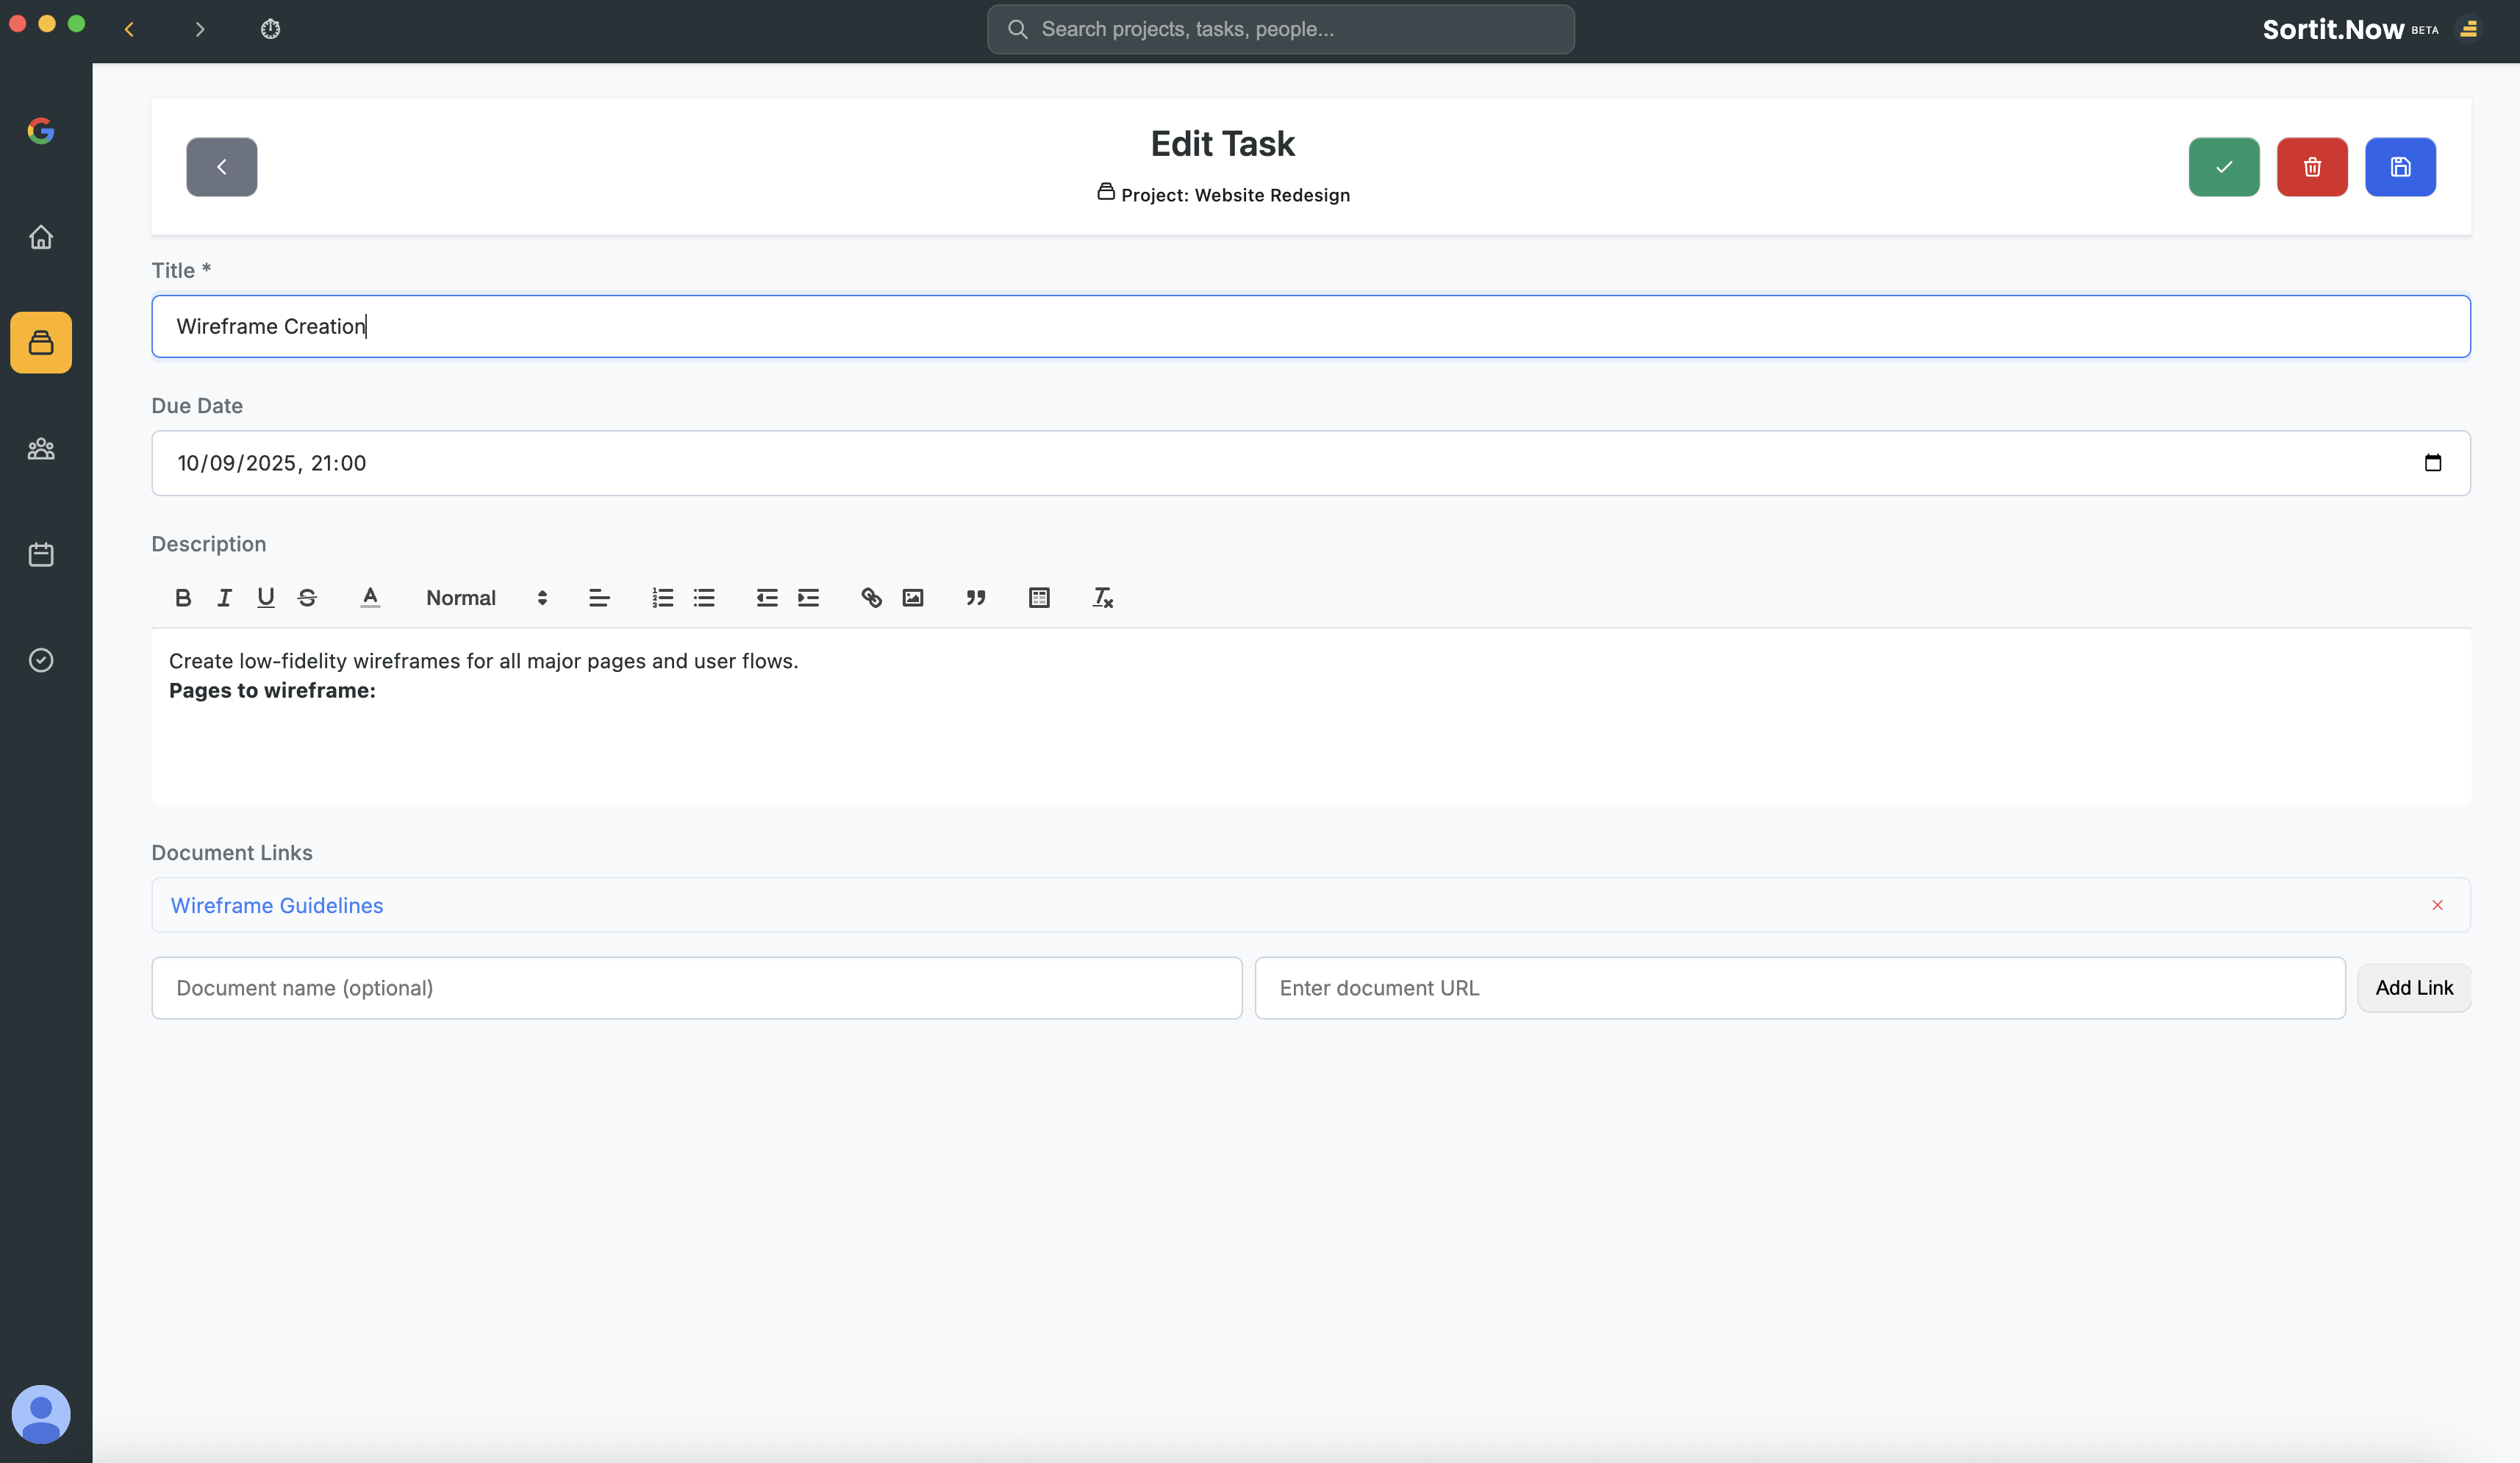Open the due date calendar picker

pyautogui.click(x=2432, y=463)
